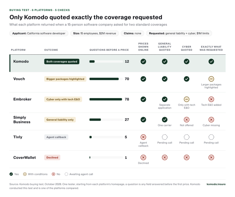The image size is (235, 197).
Task: Click Komodo's General Liability Quoted checkmark
Action: pyautogui.click(x=164, y=61)
